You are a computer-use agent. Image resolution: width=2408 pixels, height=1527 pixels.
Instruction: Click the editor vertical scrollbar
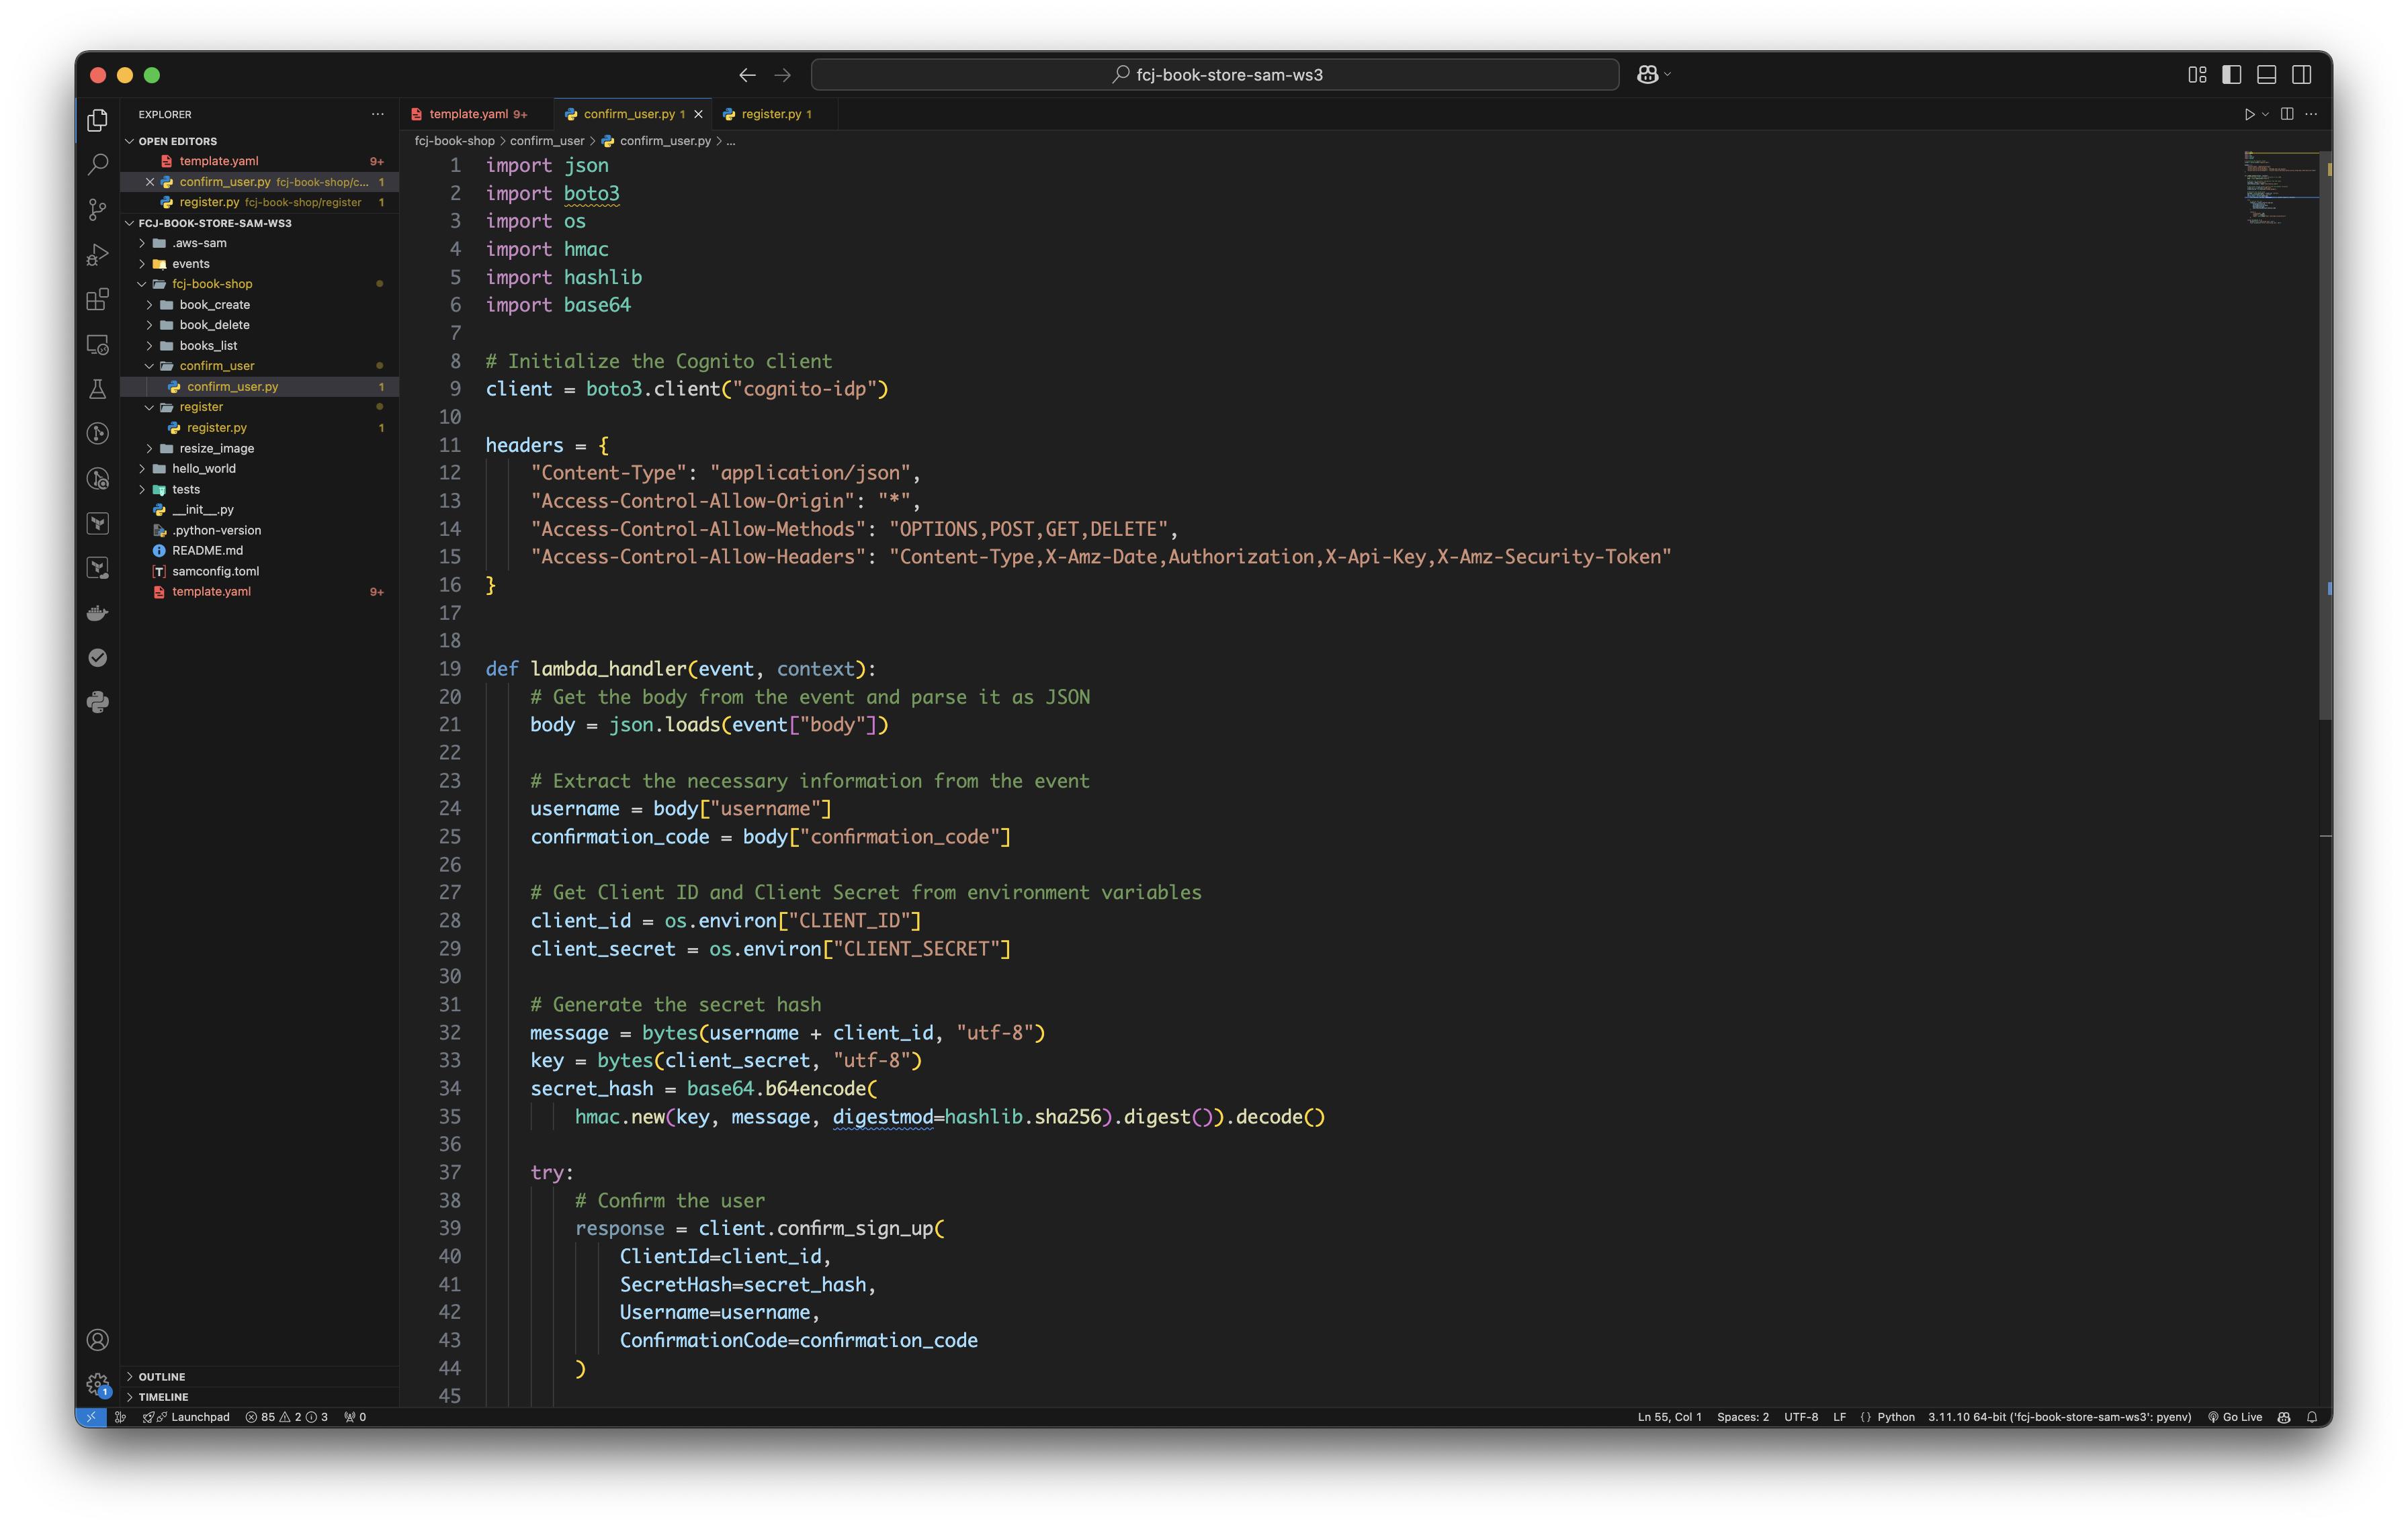2326,434
